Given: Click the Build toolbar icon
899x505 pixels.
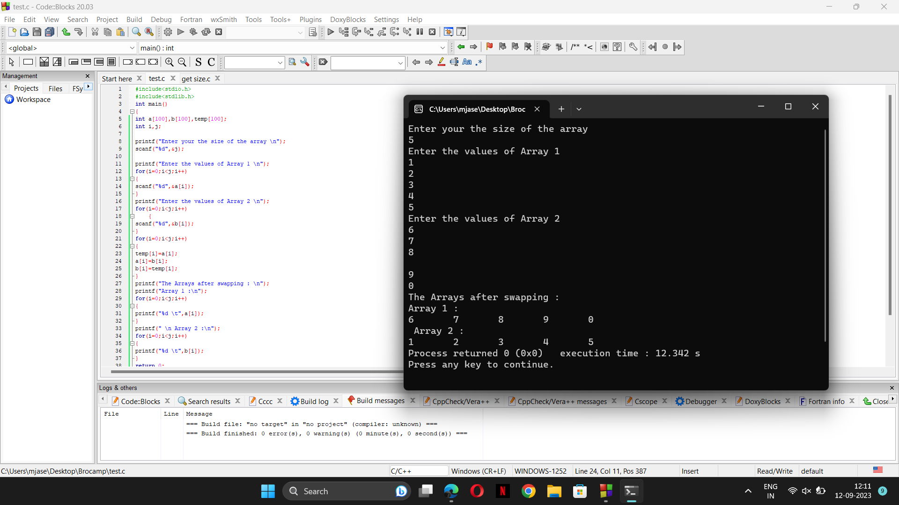Looking at the screenshot, I should pos(166,32).
